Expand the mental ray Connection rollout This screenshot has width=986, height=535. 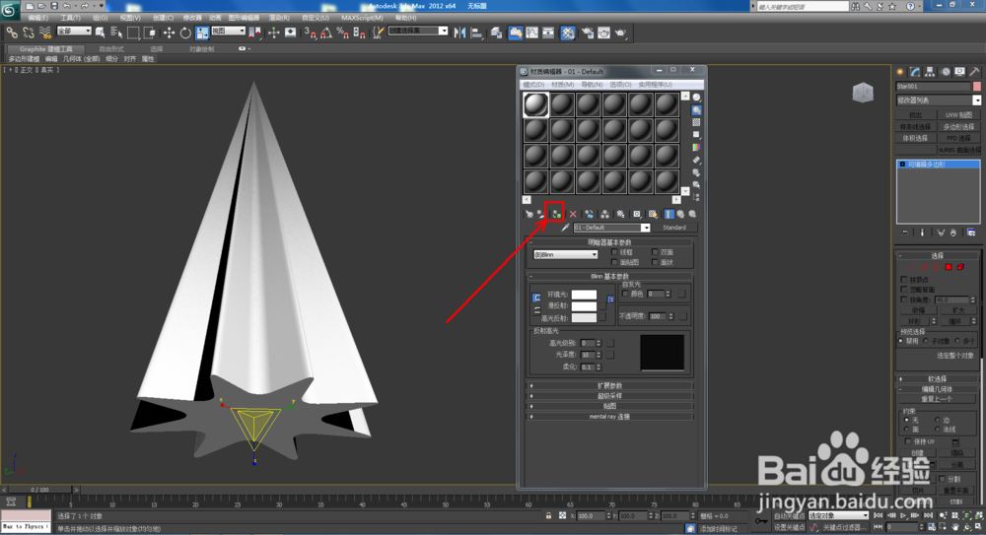[x=610, y=416]
